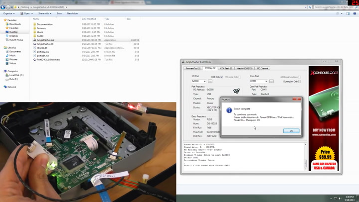Enable the Dummy.bin Only checkbox

299,81
